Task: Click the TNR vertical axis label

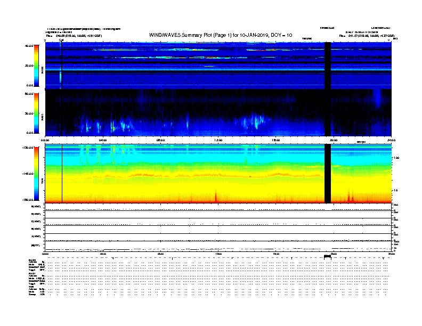Action: [42, 181]
